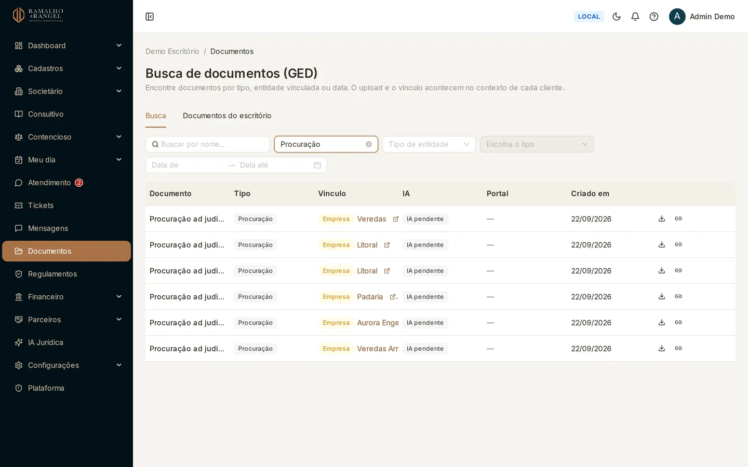The image size is (748, 467).
Task: Download the Padaria row document
Action: click(x=662, y=296)
